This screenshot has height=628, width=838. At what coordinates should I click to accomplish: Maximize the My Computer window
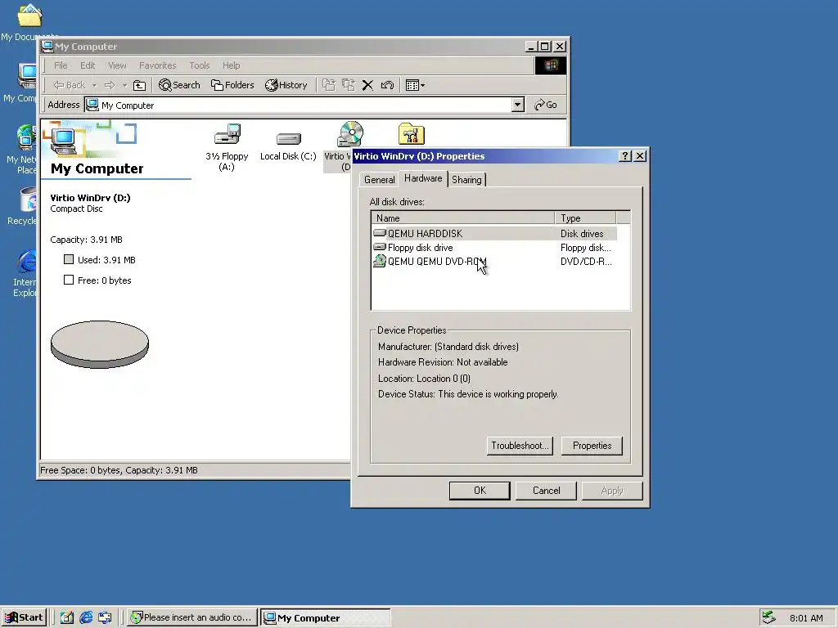[544, 47]
